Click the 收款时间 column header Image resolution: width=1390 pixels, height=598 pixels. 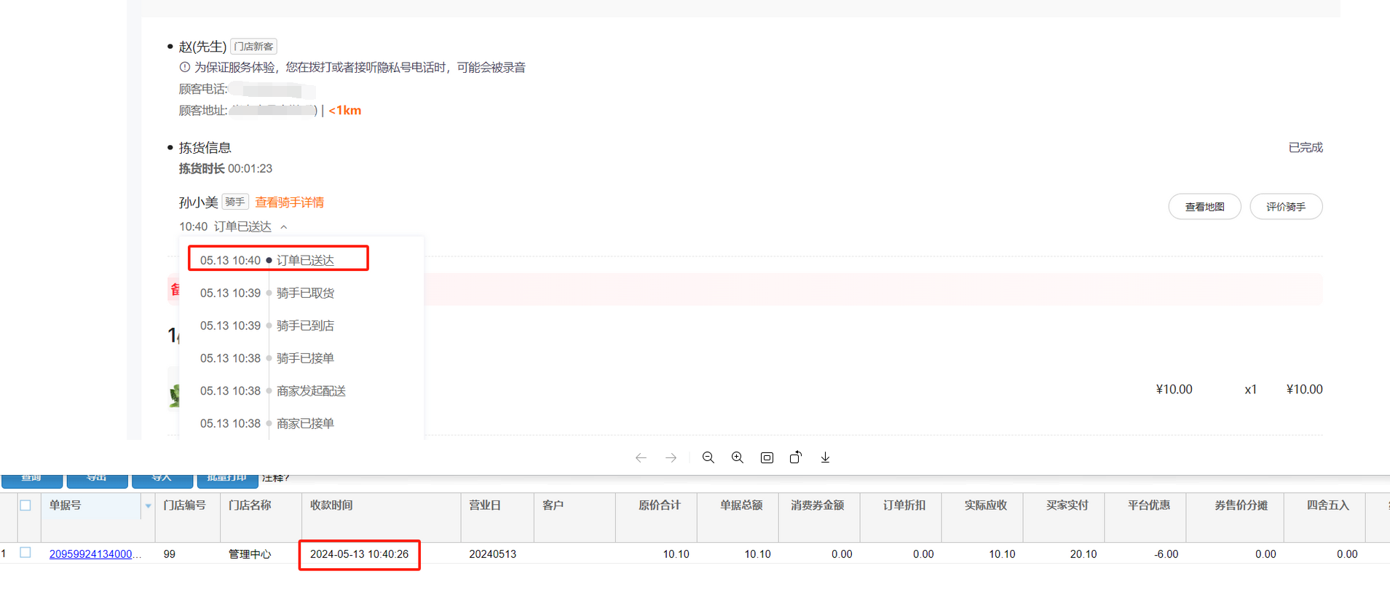tap(331, 505)
